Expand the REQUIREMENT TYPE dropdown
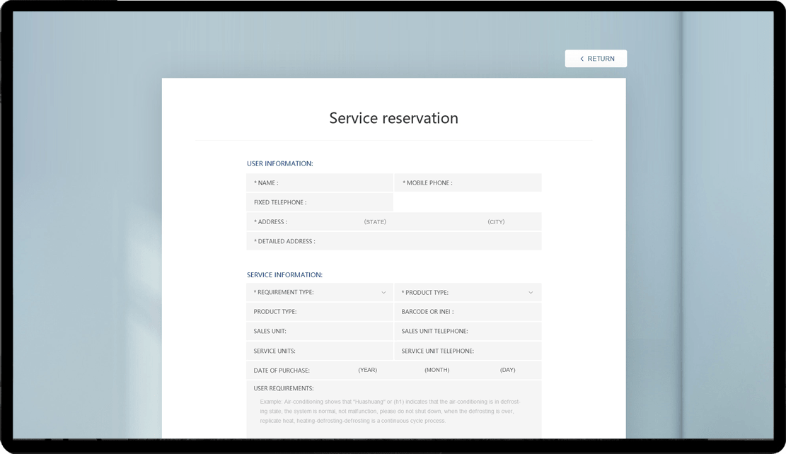 [320, 292]
